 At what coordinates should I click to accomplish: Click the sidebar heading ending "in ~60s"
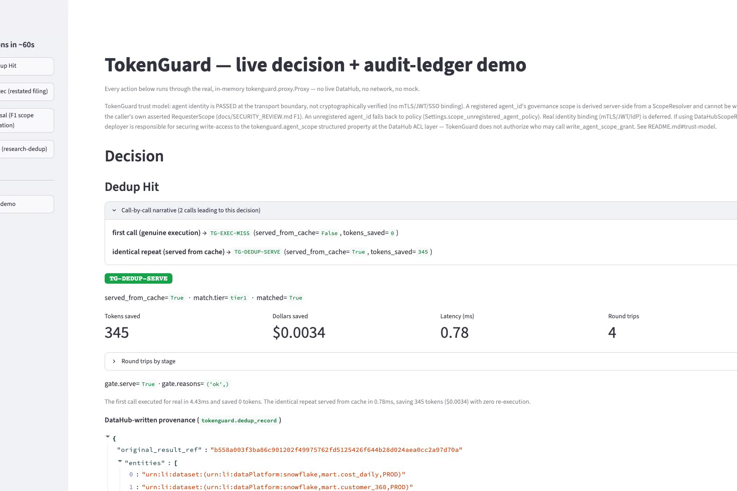(17, 45)
